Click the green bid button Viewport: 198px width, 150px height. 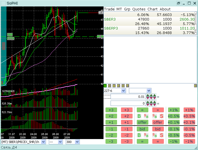pos(142,129)
